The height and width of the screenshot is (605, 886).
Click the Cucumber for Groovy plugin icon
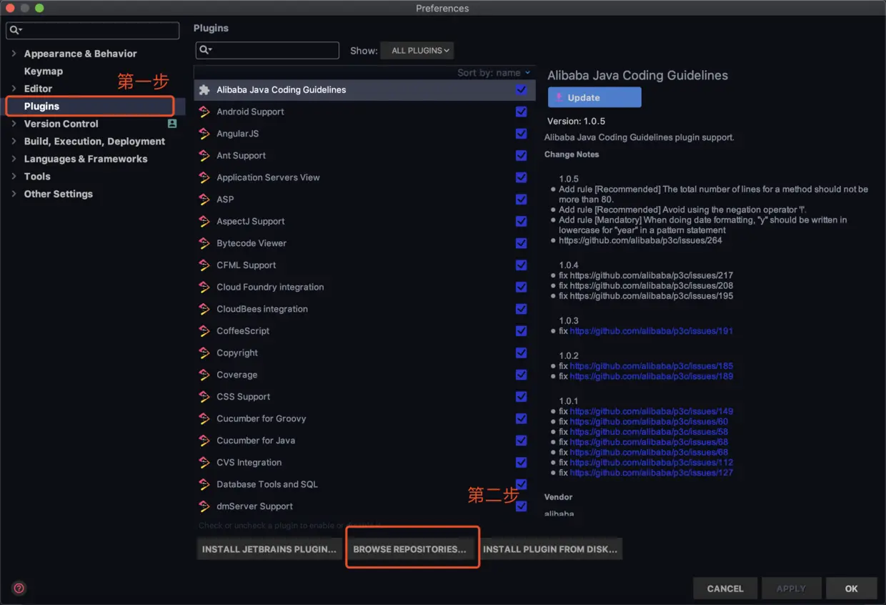click(204, 419)
